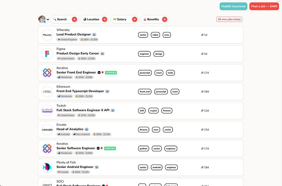Expand the profile avatar dropdown chevron
Screen dimensions: 282x186
pos(48,20)
